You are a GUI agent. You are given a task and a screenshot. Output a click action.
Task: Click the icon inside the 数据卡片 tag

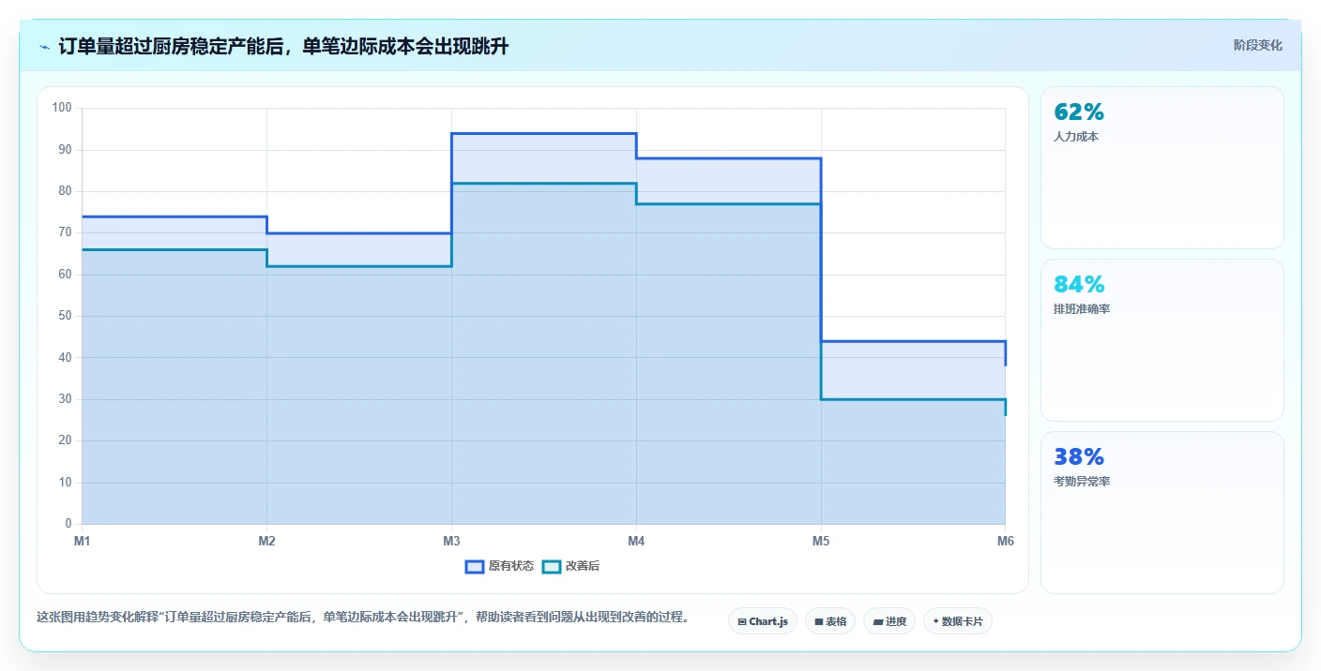(x=935, y=621)
